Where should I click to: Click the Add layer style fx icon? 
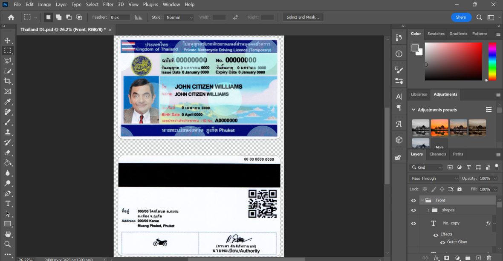coord(436,258)
